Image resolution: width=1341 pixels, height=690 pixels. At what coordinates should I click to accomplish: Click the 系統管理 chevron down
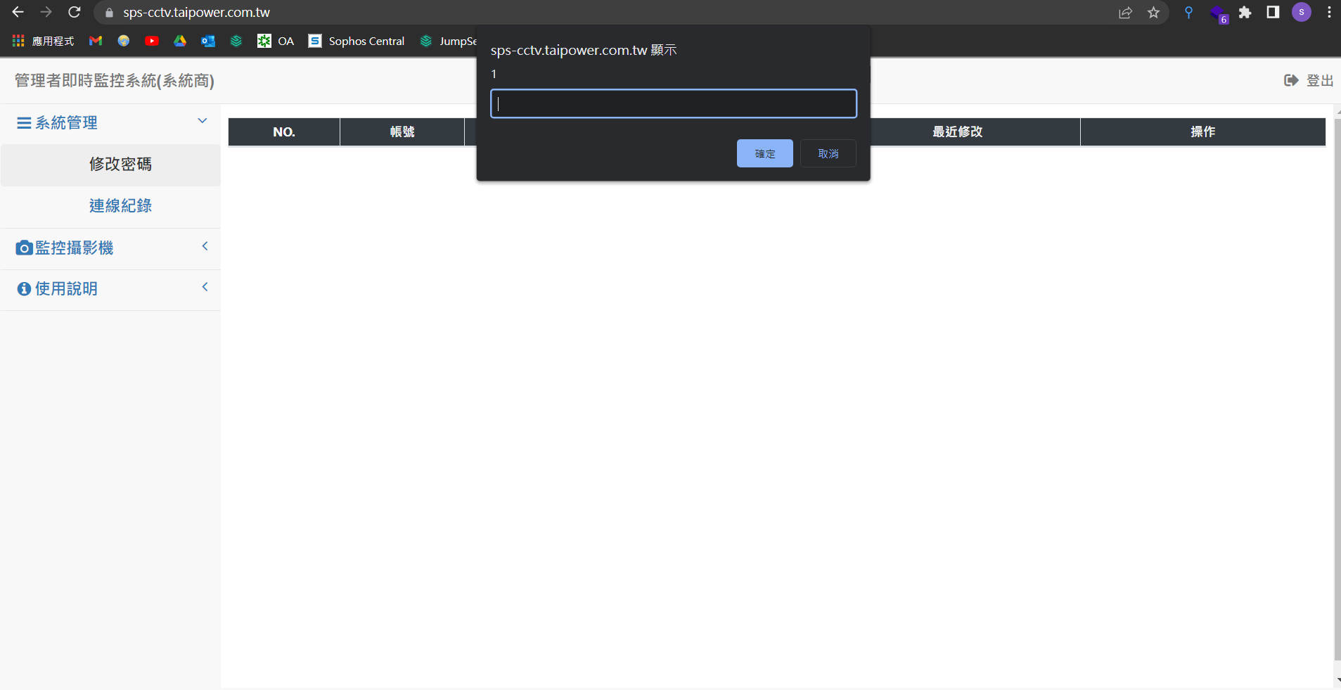(203, 121)
